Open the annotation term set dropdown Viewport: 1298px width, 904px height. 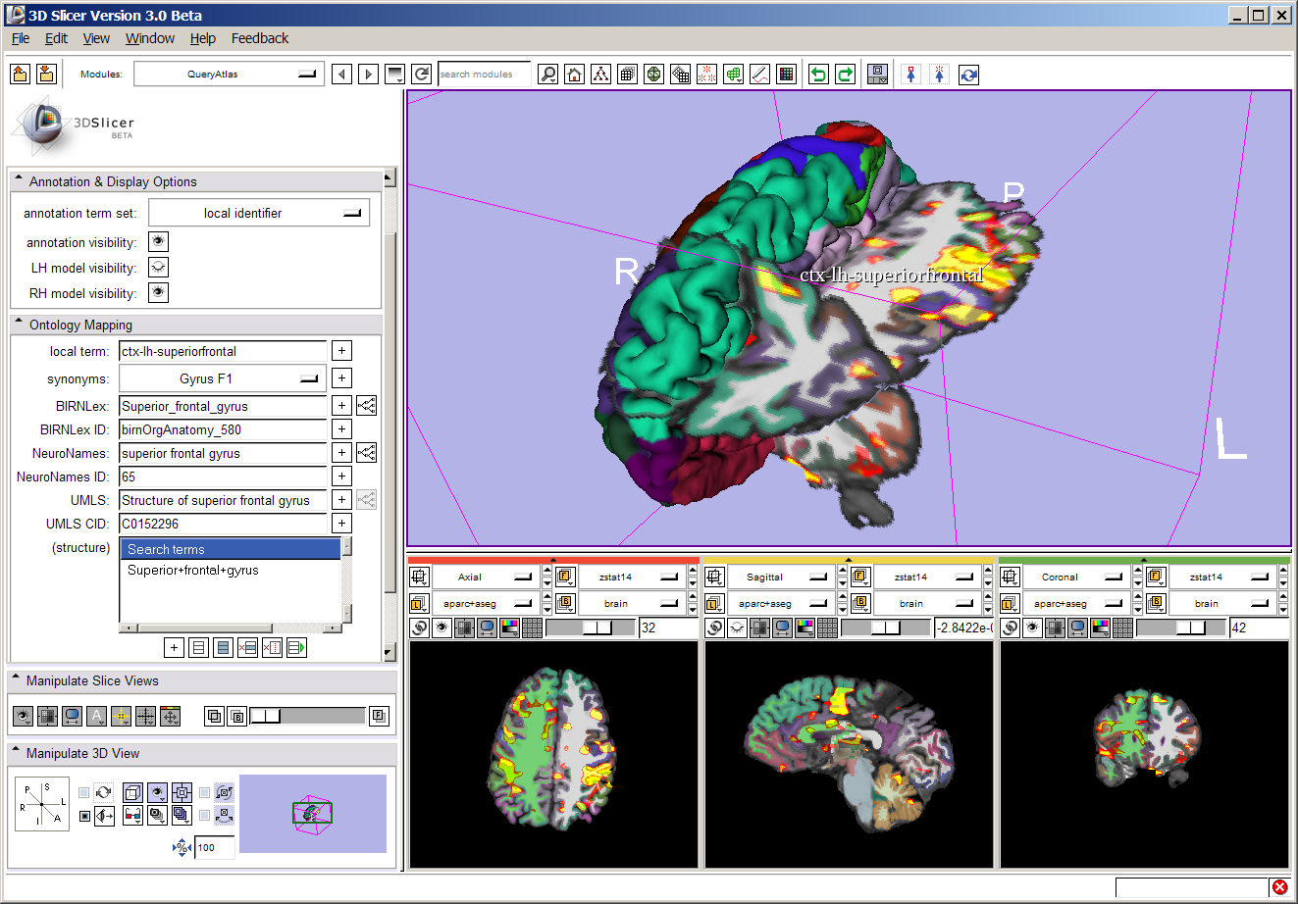(x=259, y=213)
